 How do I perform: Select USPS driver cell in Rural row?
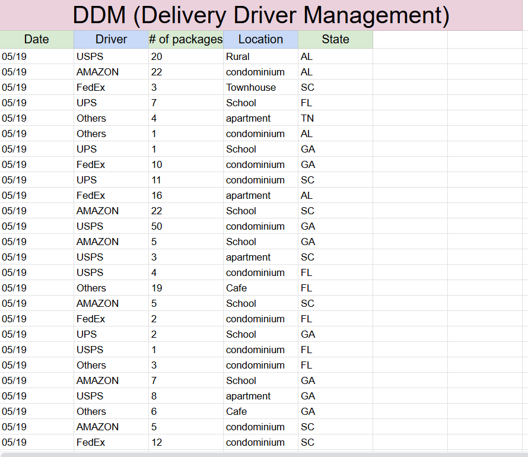pos(111,56)
